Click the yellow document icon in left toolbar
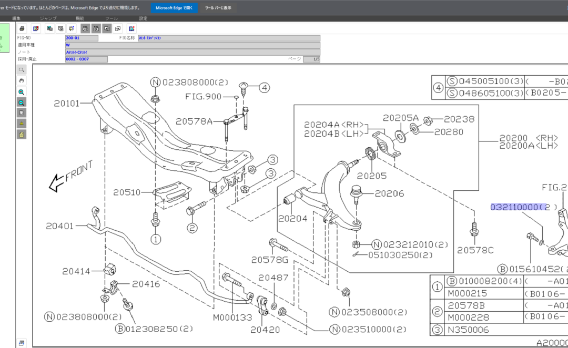Screen dimensions: 568x348 (x=22, y=135)
